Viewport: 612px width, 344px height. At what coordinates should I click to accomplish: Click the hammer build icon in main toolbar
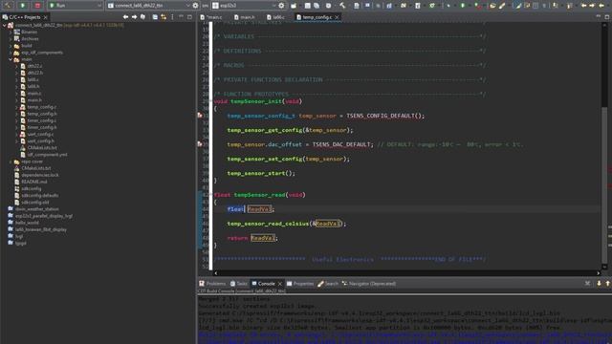click(x=342, y=6)
